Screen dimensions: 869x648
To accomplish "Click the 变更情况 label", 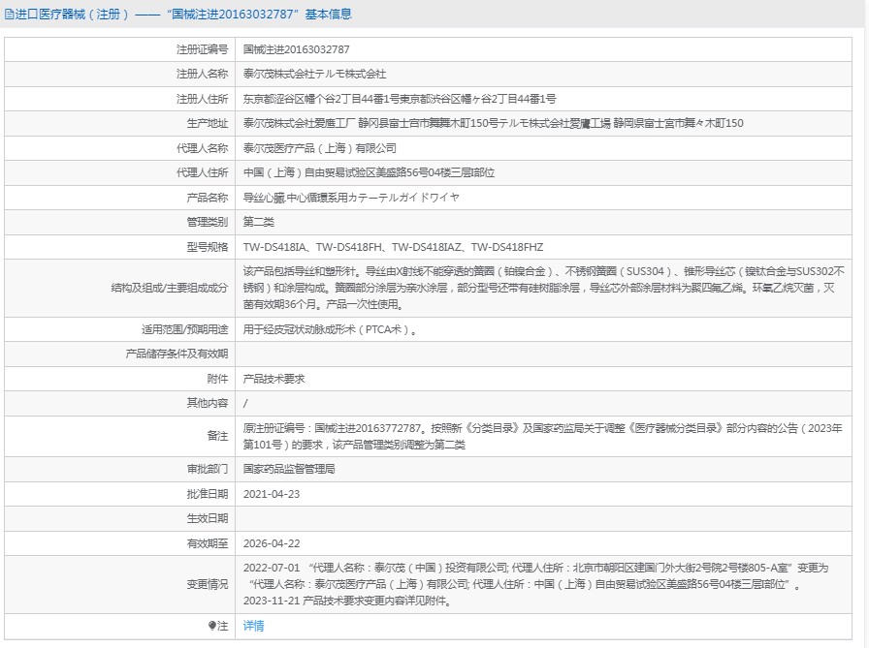I will click(x=208, y=584).
